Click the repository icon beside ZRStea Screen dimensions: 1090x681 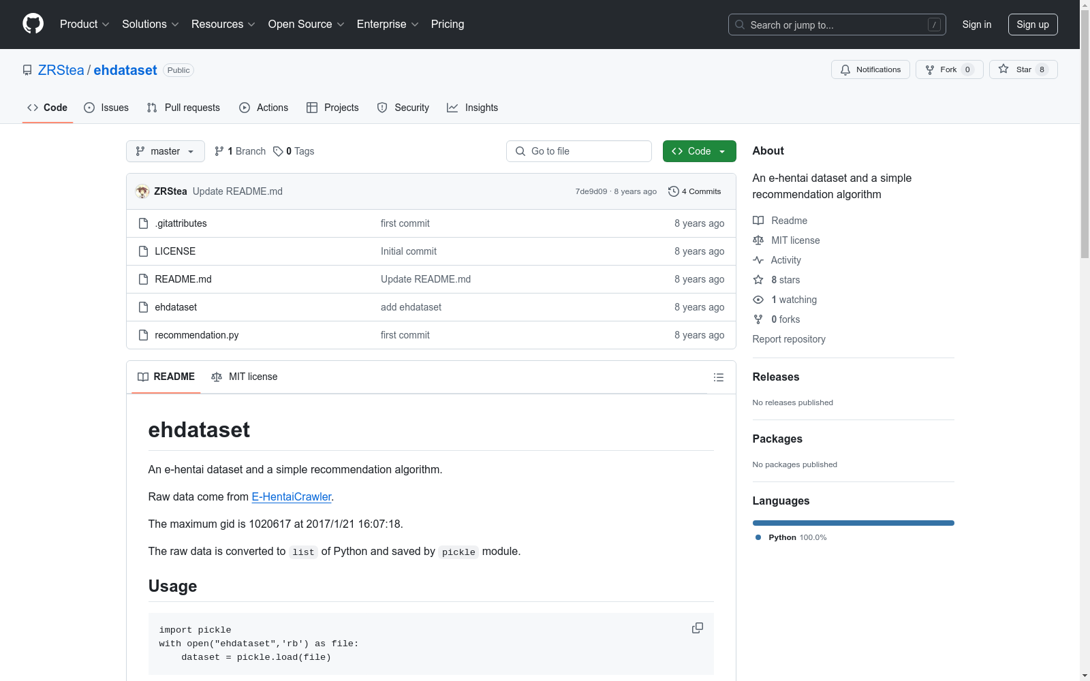(x=27, y=70)
